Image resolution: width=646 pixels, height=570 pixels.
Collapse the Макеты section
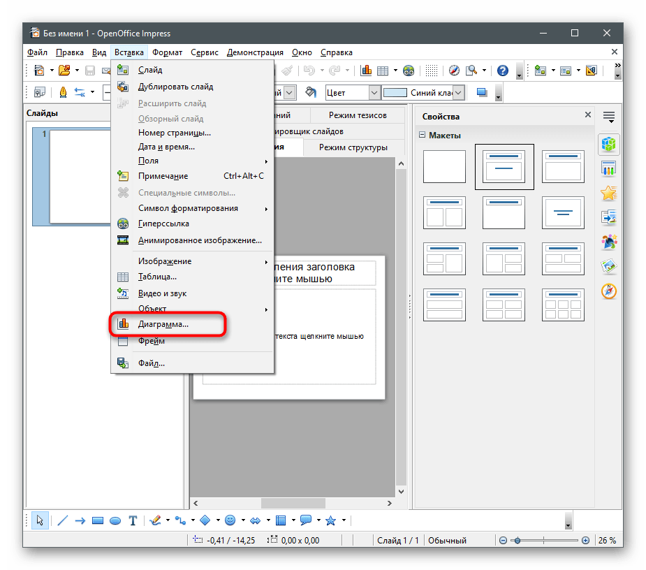[x=422, y=136]
